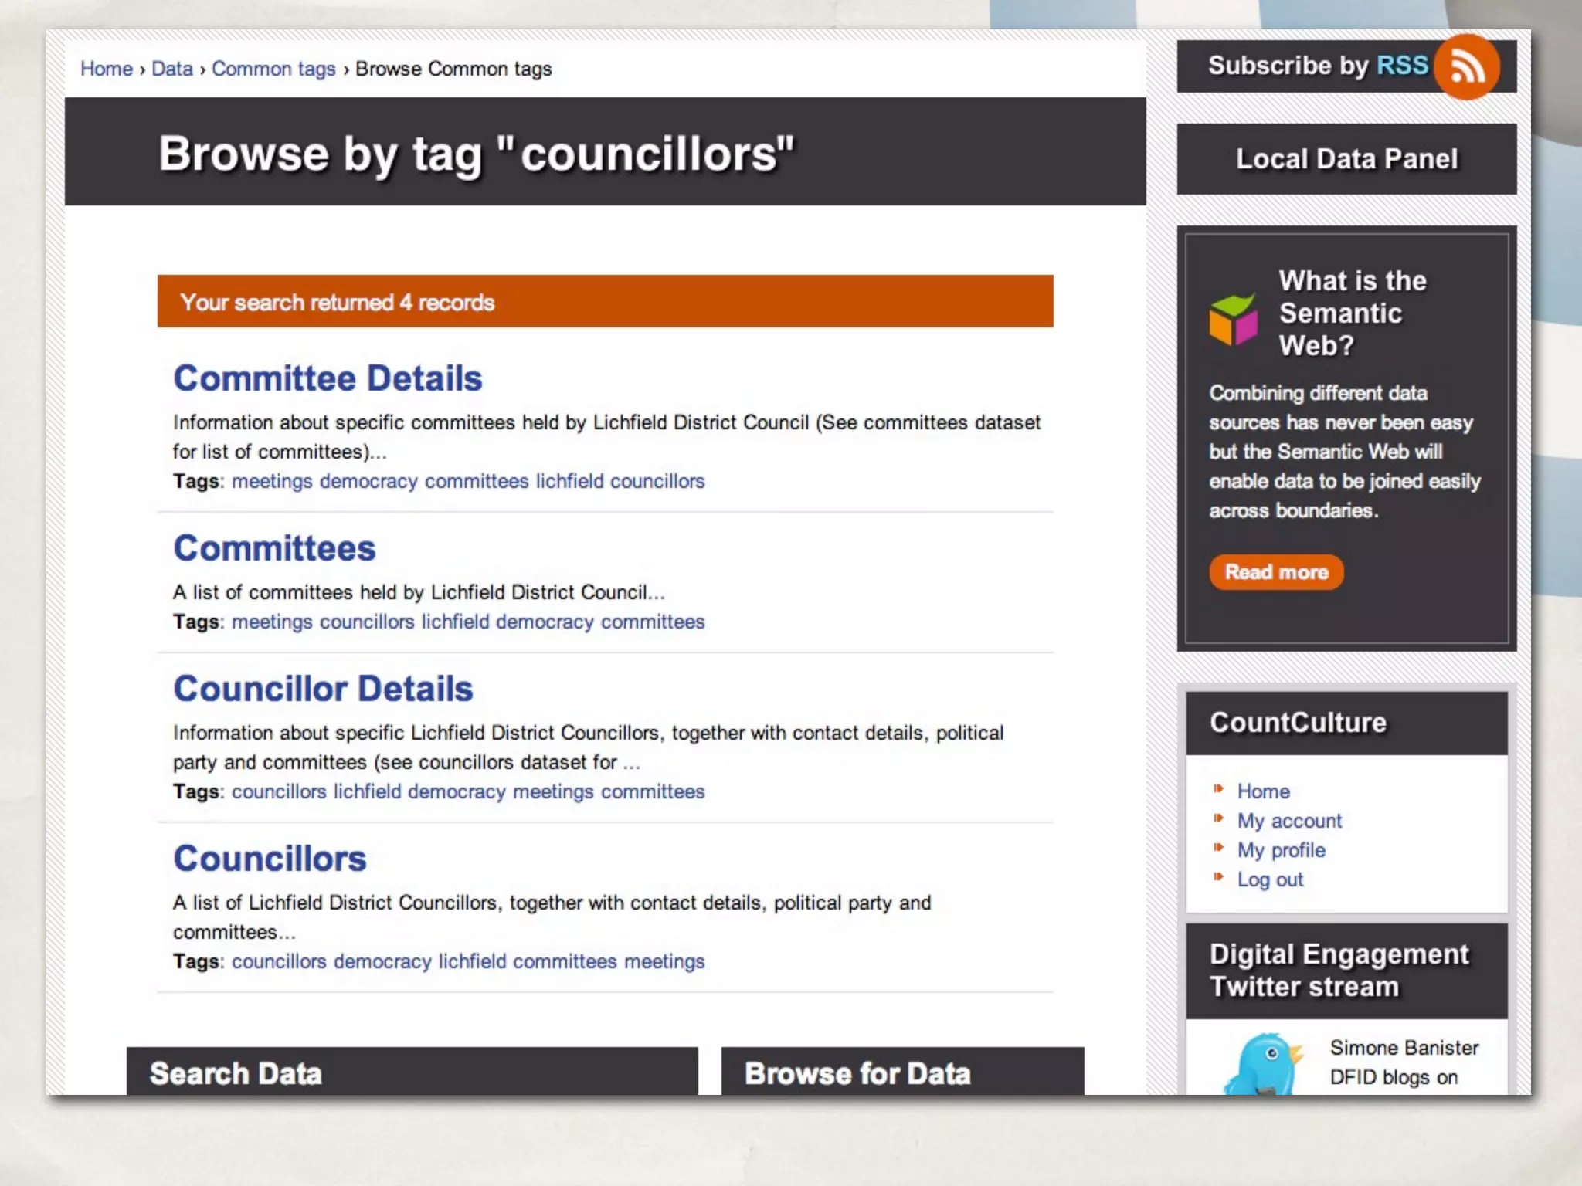1582x1186 pixels.
Task: Open the Common tags breadcrumb
Action: coord(273,69)
